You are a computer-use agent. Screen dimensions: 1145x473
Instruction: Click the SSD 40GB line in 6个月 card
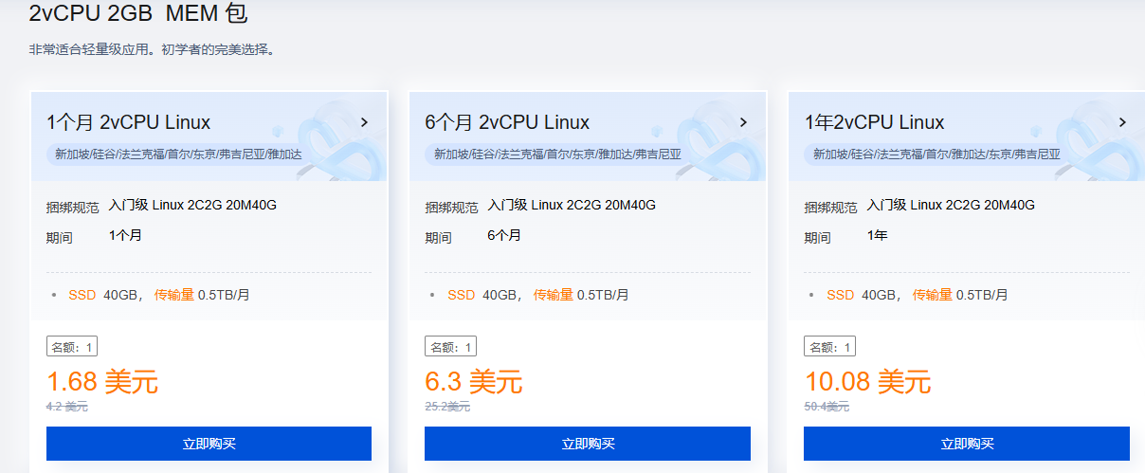pos(538,295)
